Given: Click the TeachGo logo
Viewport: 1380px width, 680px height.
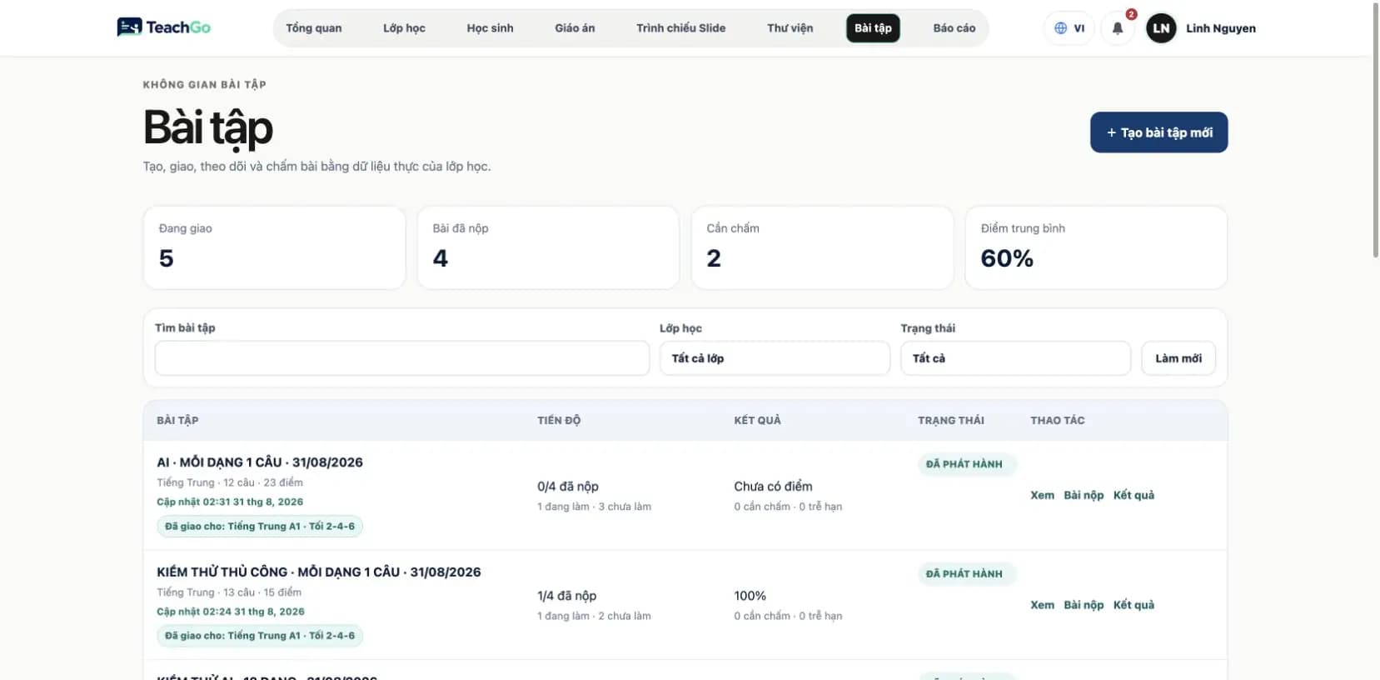Looking at the screenshot, I should (x=163, y=27).
